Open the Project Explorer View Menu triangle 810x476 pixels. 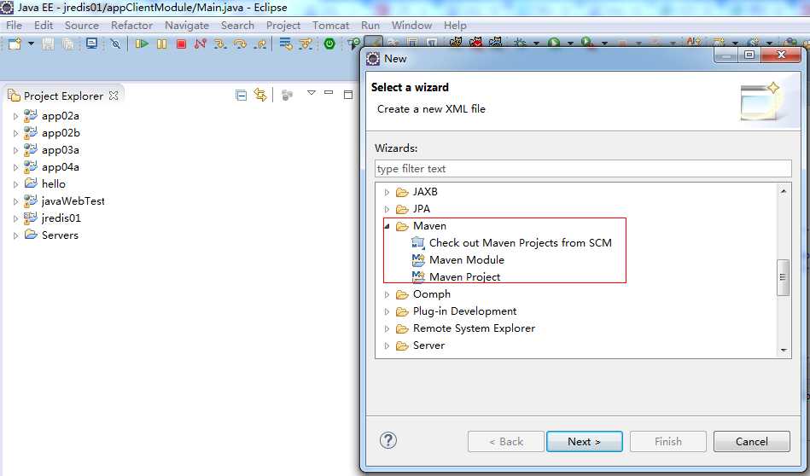(311, 93)
